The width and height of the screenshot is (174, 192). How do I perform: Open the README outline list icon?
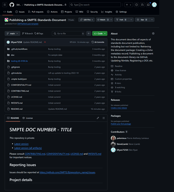point(103,118)
